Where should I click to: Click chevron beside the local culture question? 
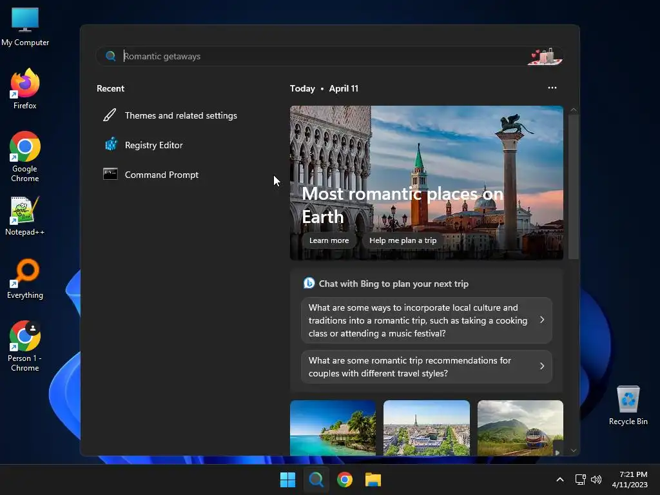[542, 320]
